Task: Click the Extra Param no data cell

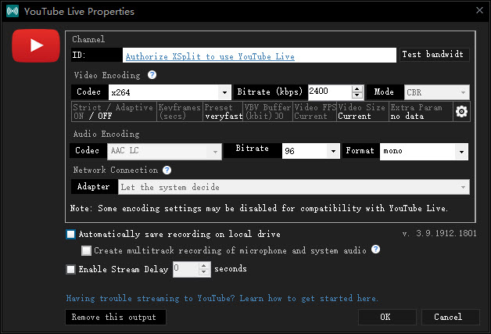Action: 421,112
